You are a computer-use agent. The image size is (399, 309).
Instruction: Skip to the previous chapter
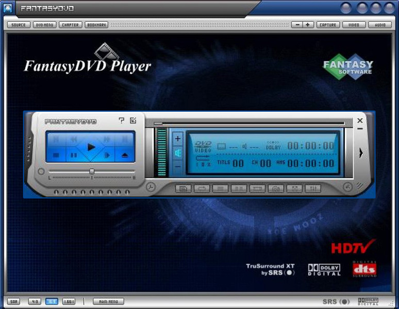pyautogui.click(x=56, y=139)
